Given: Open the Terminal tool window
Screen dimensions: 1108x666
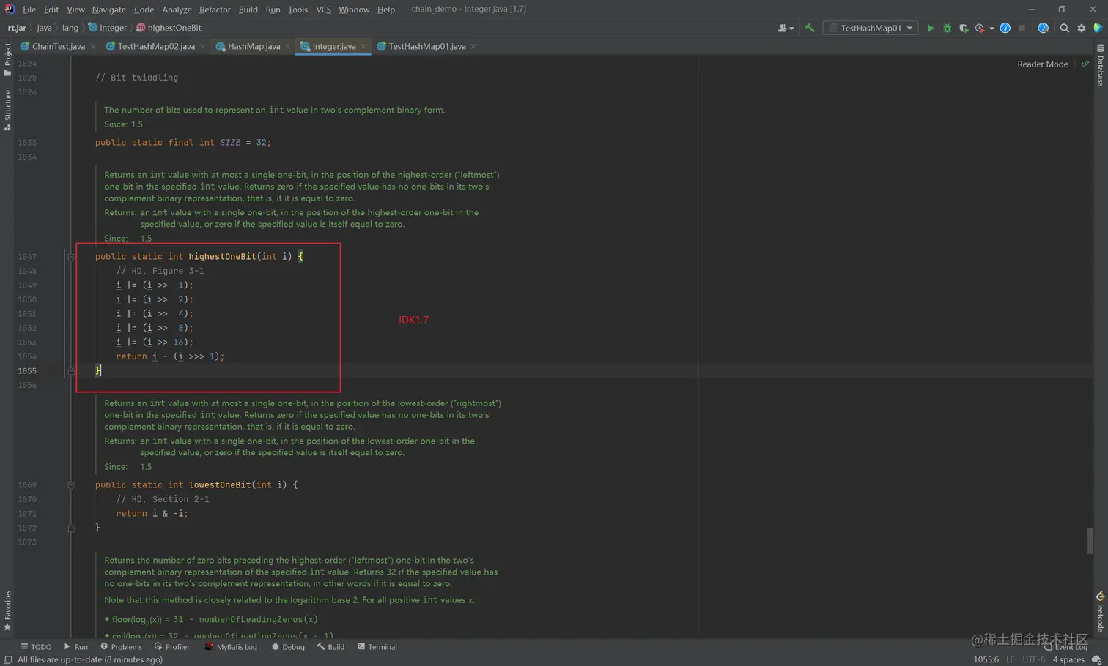Looking at the screenshot, I should pyautogui.click(x=377, y=647).
